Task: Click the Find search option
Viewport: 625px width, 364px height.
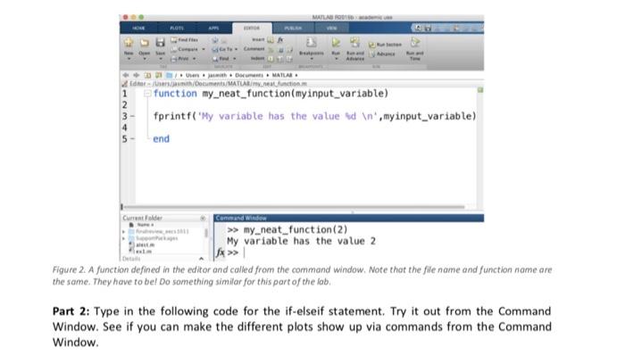Action: point(221,59)
